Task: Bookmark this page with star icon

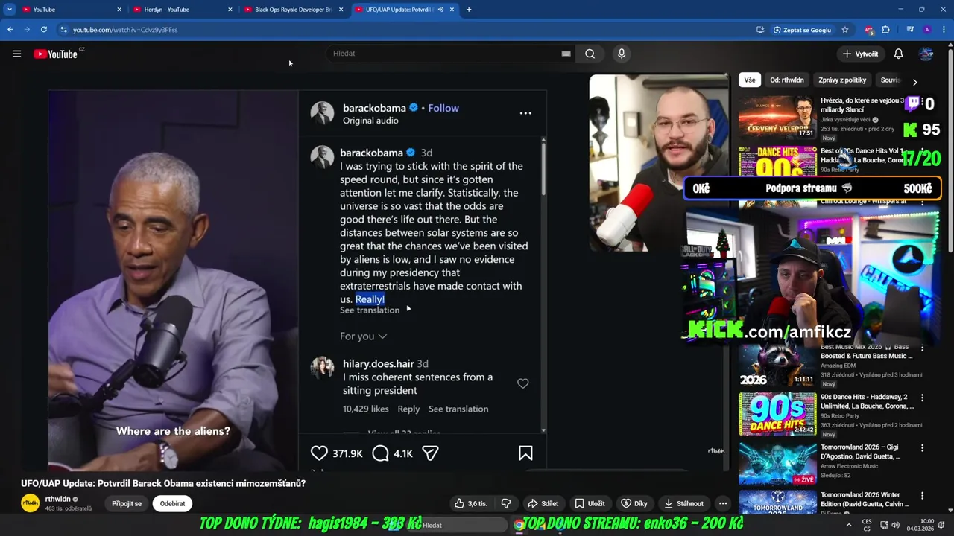Action: coord(845,30)
